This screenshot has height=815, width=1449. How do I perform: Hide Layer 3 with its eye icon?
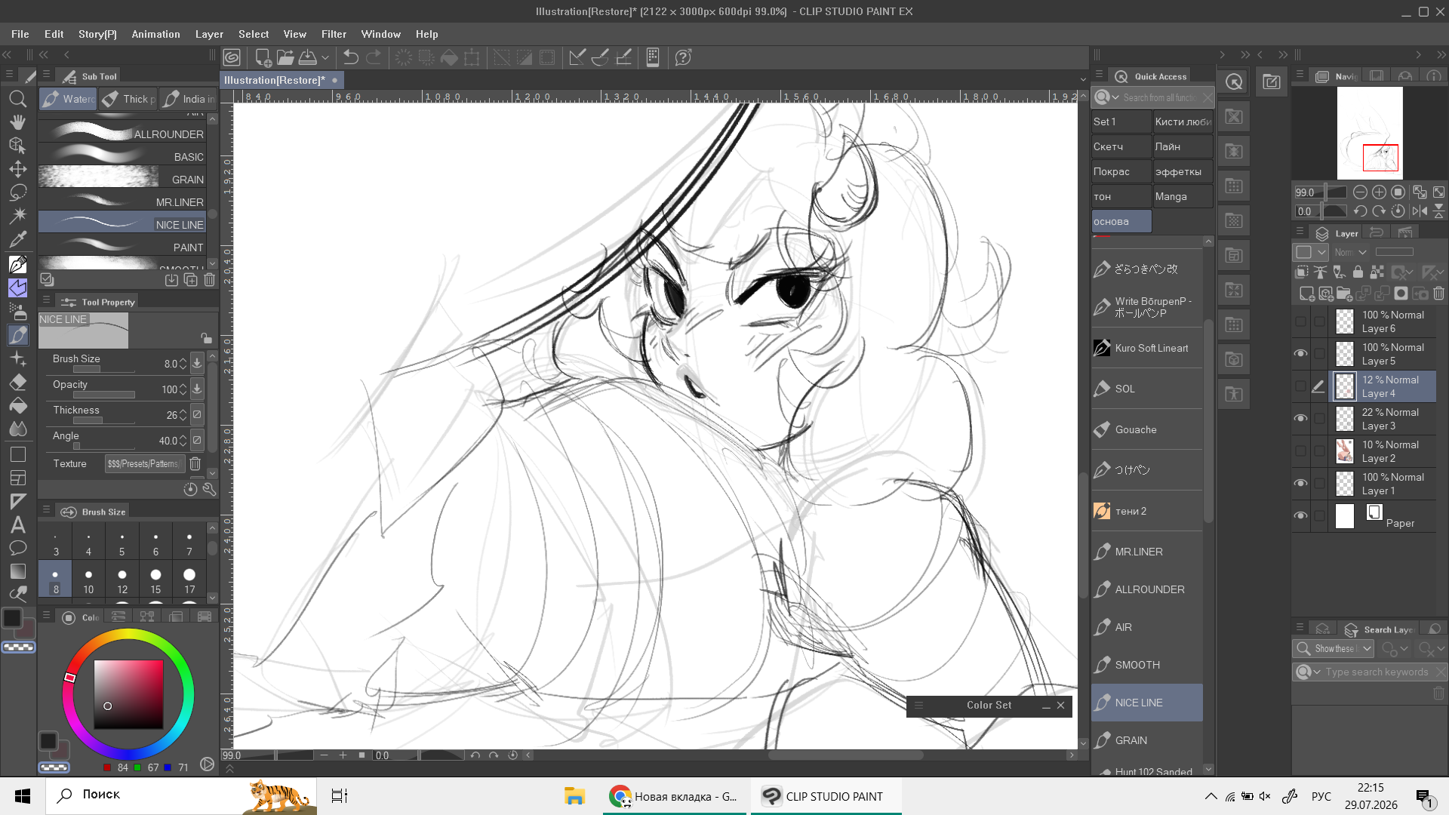click(x=1300, y=419)
